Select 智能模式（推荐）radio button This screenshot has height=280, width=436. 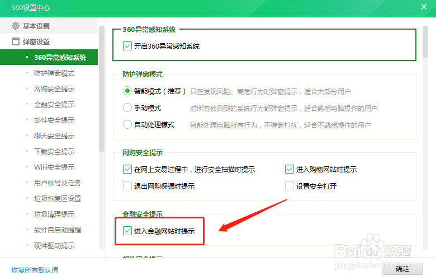coord(127,91)
